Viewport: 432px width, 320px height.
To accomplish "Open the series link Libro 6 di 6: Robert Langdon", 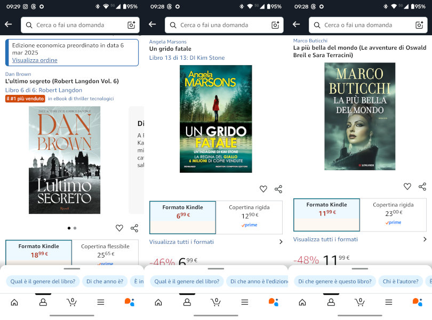I will (44, 90).
